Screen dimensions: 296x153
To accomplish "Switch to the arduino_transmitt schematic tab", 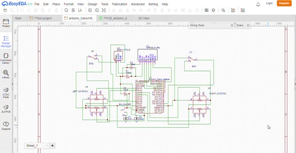I will click(x=79, y=18).
